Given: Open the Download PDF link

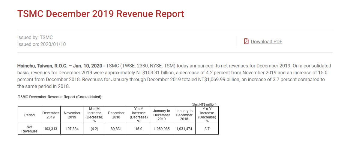Looking at the screenshot, I should 266,41.
